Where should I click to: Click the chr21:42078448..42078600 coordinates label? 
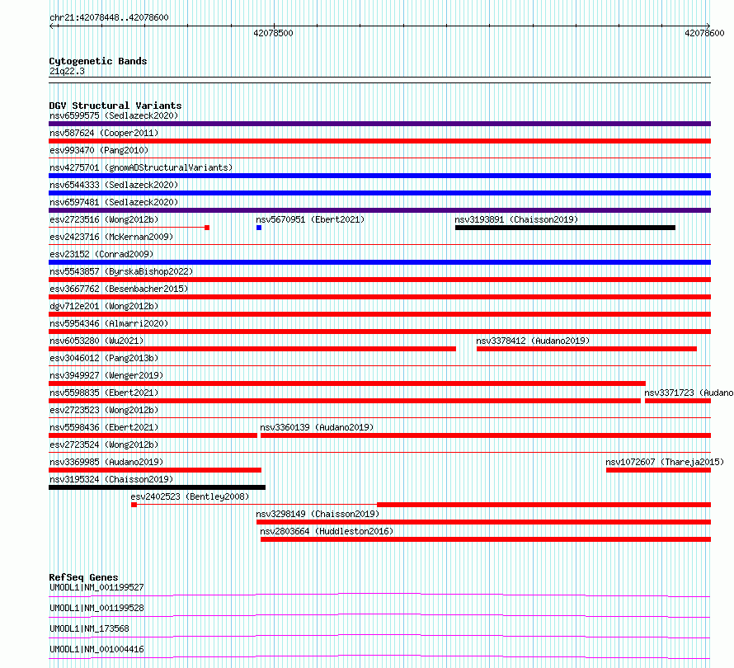(x=109, y=17)
